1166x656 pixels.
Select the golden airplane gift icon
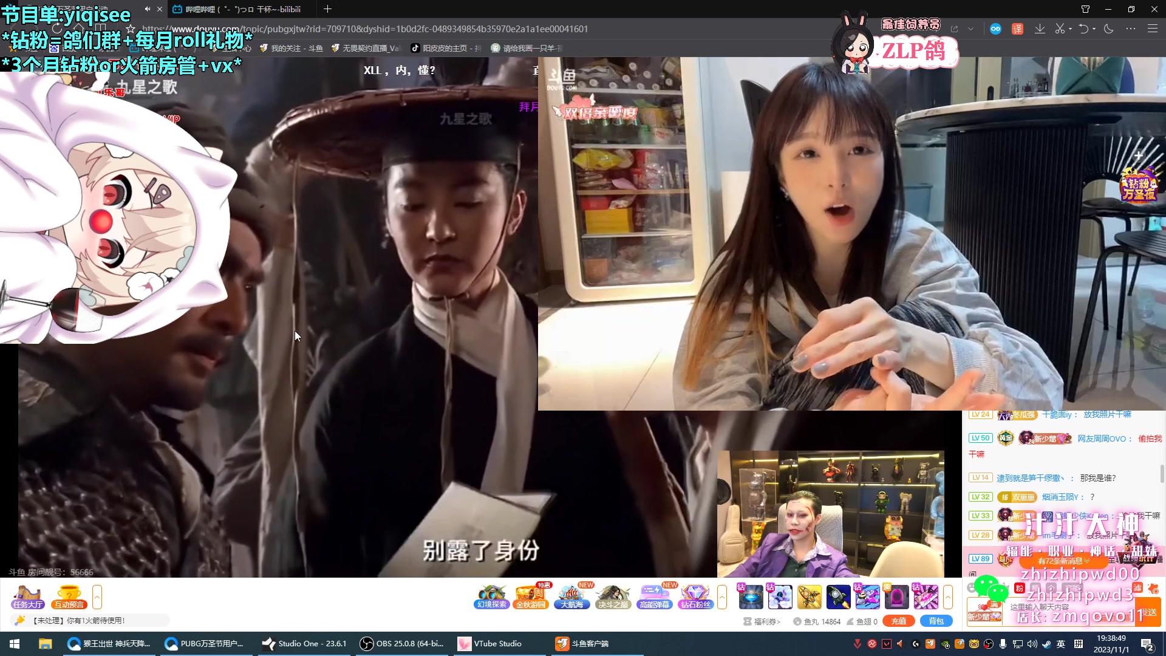[x=809, y=596]
